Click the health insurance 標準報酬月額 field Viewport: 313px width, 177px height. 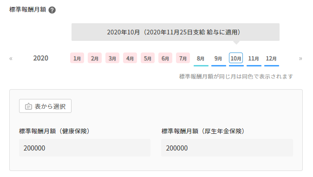[85, 148]
